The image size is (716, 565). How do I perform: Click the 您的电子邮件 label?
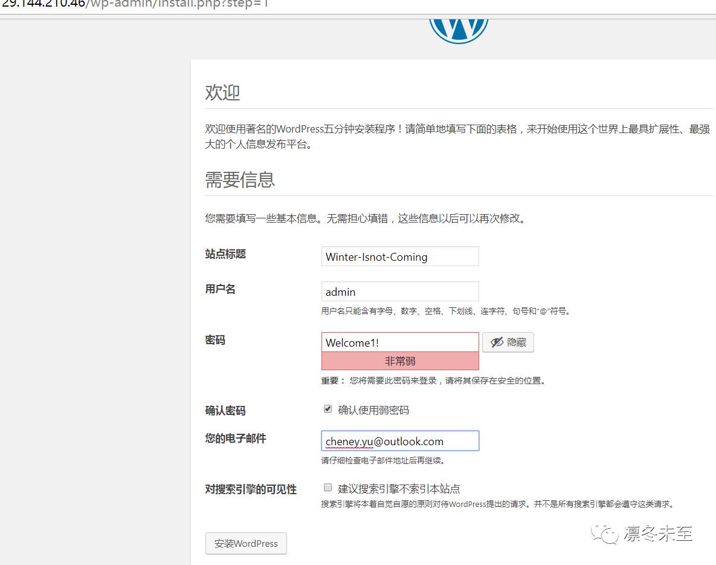tap(236, 439)
